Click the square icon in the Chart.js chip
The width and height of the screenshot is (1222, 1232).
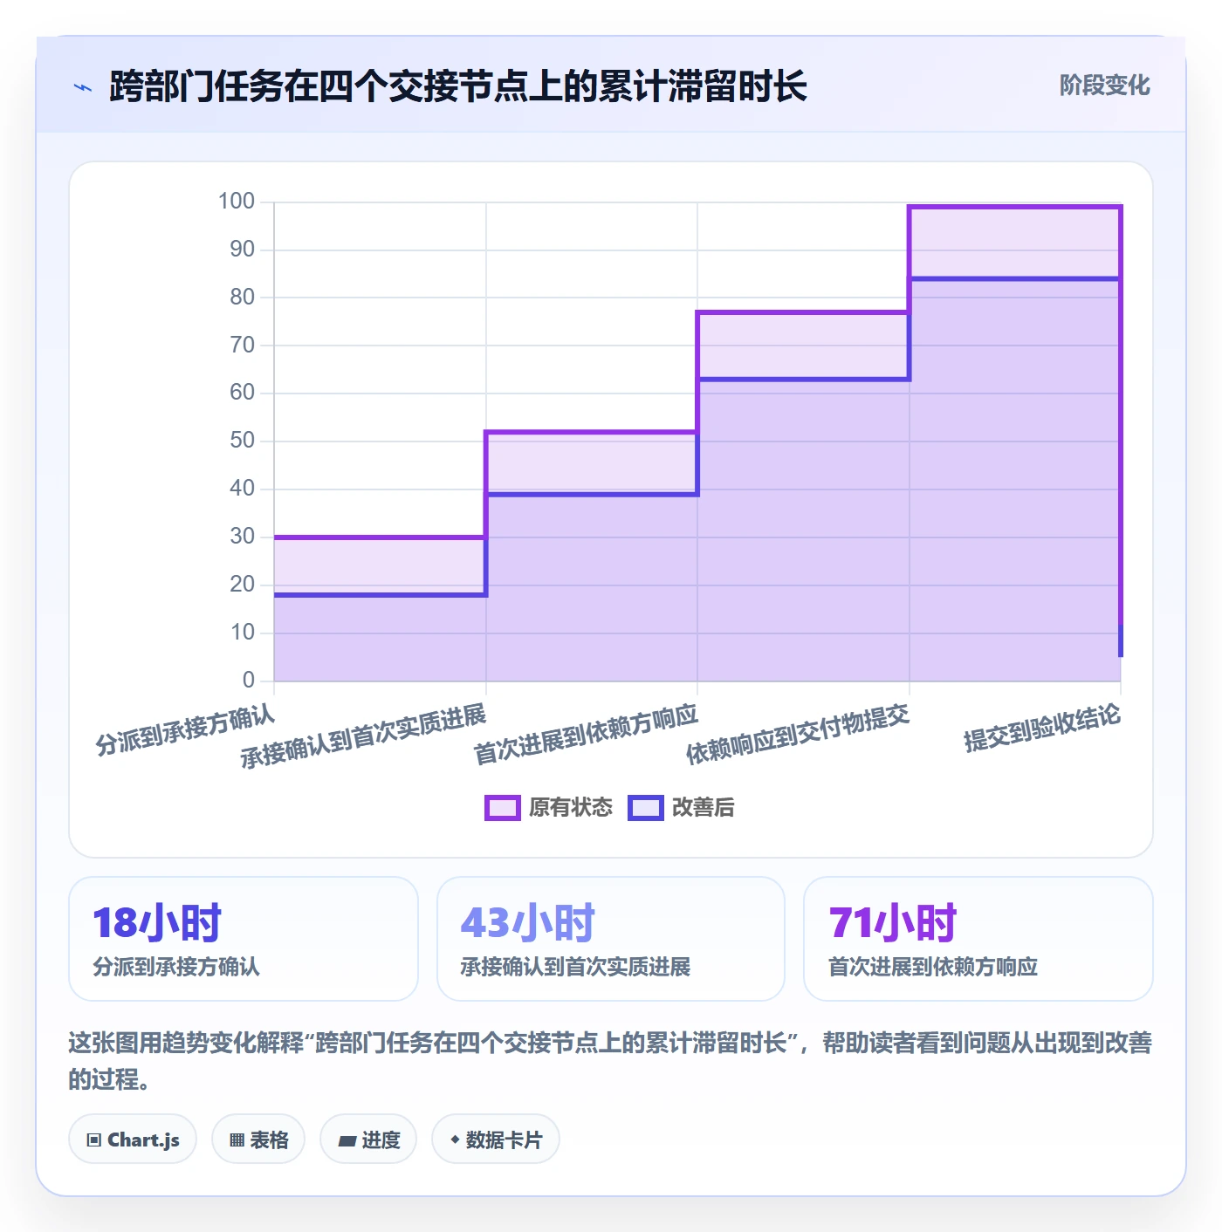pos(94,1140)
